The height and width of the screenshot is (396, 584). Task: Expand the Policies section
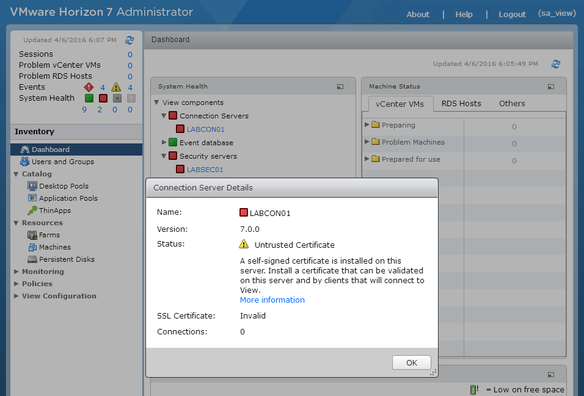(x=16, y=284)
